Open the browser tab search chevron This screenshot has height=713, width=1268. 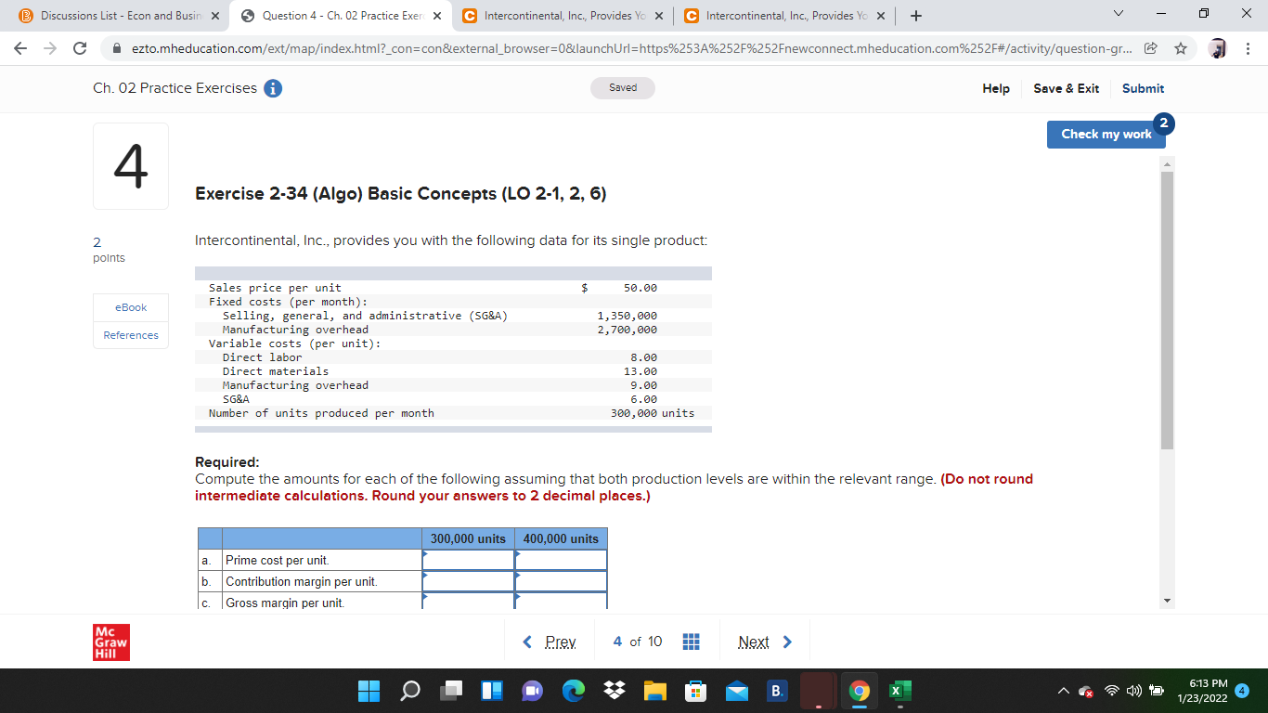pyautogui.click(x=1117, y=15)
